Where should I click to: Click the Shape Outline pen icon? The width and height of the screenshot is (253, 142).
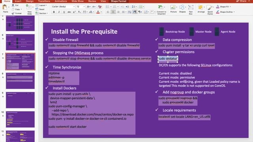click(218, 12)
